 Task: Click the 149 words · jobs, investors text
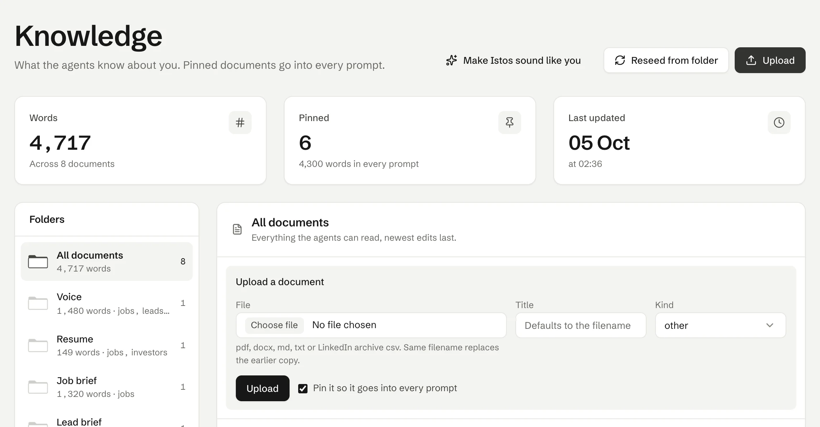(x=112, y=352)
